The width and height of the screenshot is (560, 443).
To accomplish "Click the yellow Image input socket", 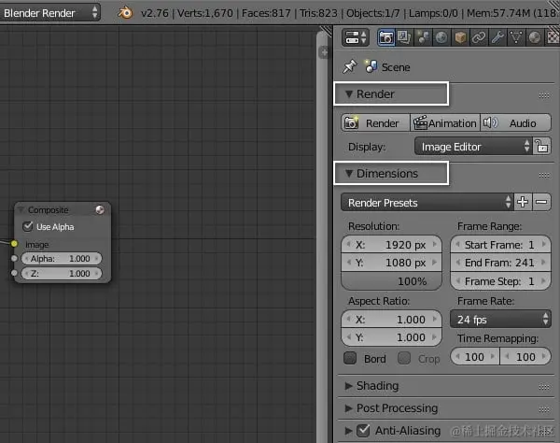I will [x=14, y=244].
